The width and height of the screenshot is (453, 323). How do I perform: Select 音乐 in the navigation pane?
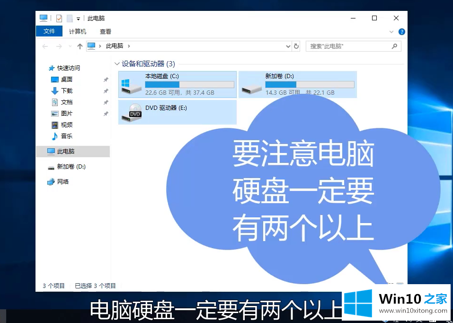click(66, 136)
